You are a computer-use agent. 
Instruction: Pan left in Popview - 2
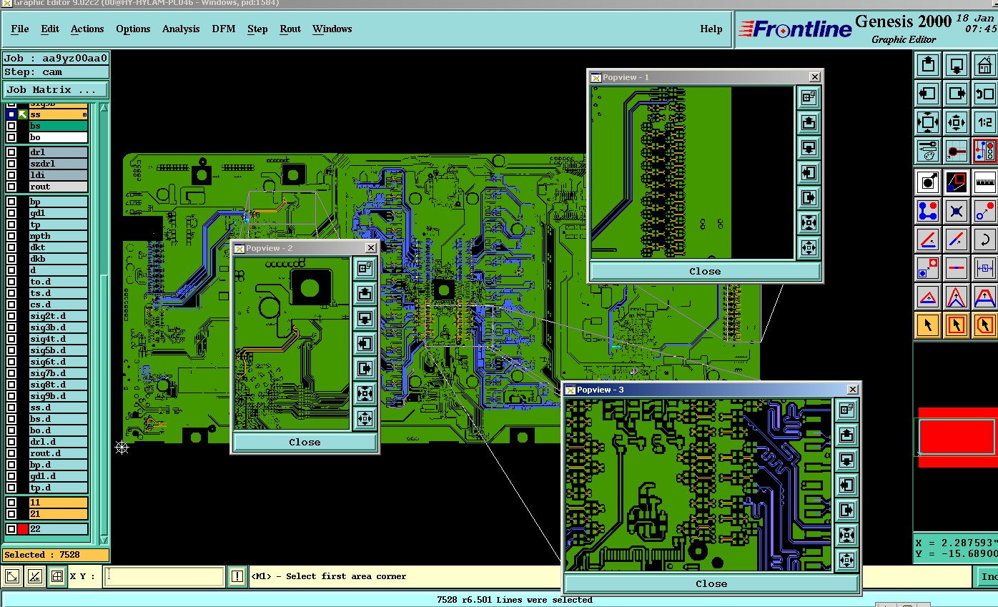(x=365, y=343)
